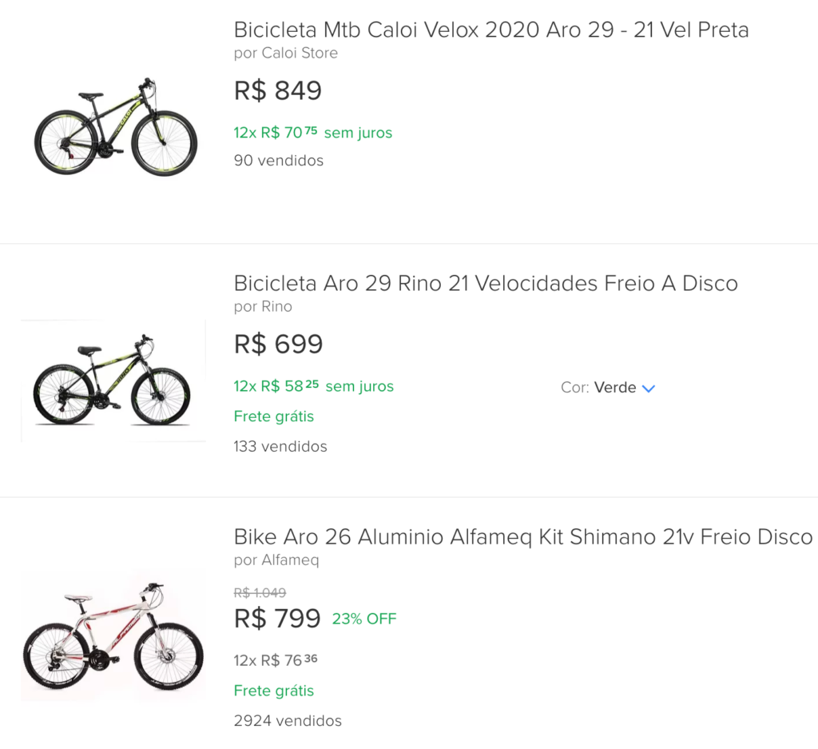Expand the Cor: Verde color dropdown
This screenshot has width=818, height=749.
[x=609, y=388]
